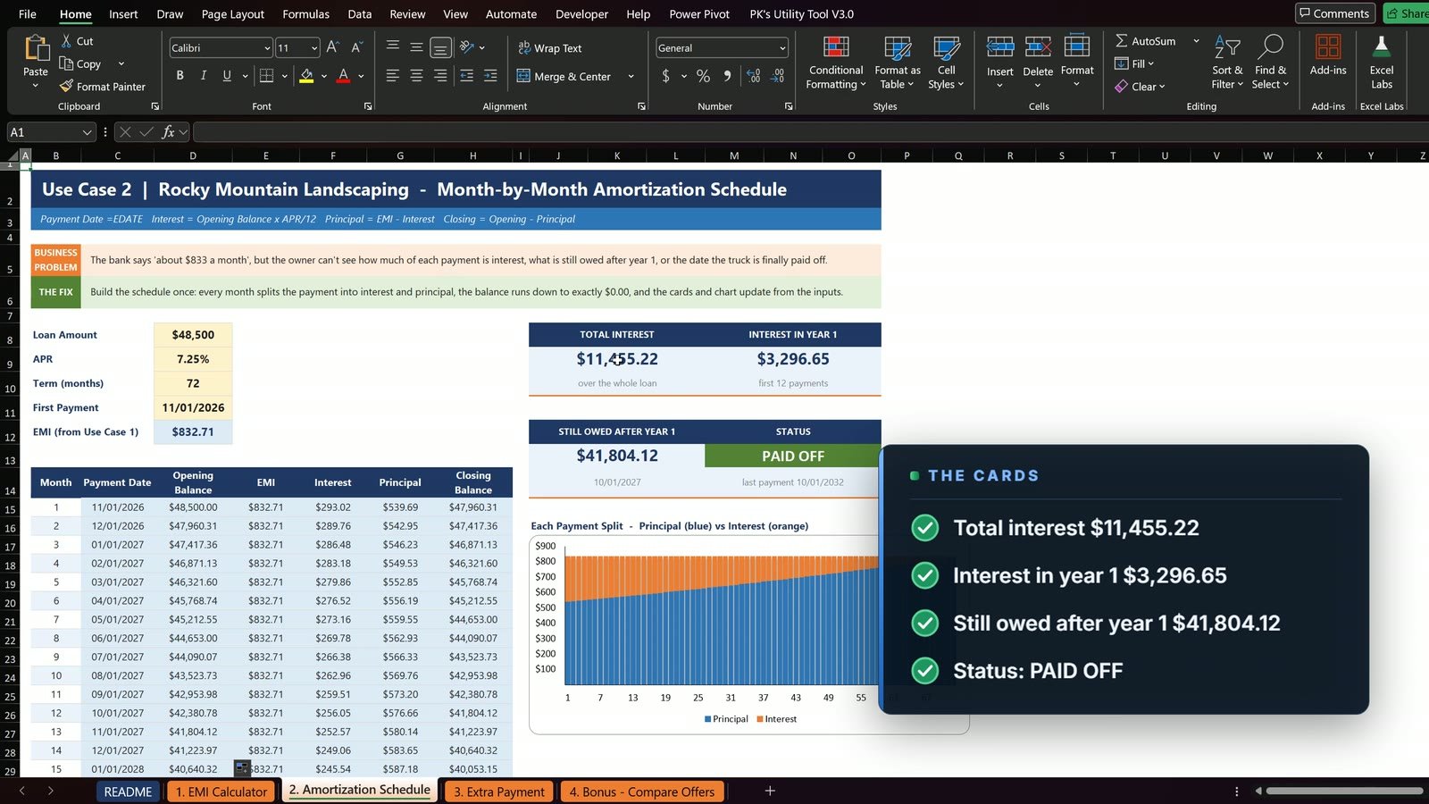Click the Cut scissors icon
This screenshot has height=804, width=1429.
(x=66, y=41)
